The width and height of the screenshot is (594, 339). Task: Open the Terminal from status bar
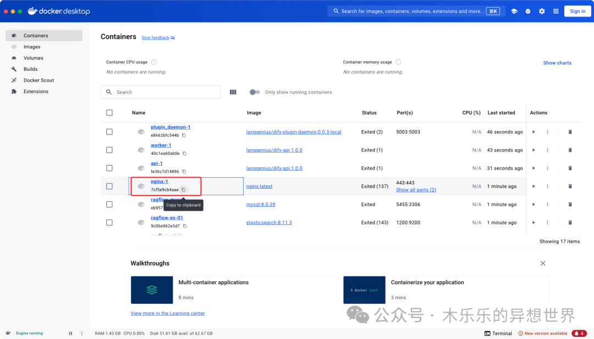tap(498, 334)
